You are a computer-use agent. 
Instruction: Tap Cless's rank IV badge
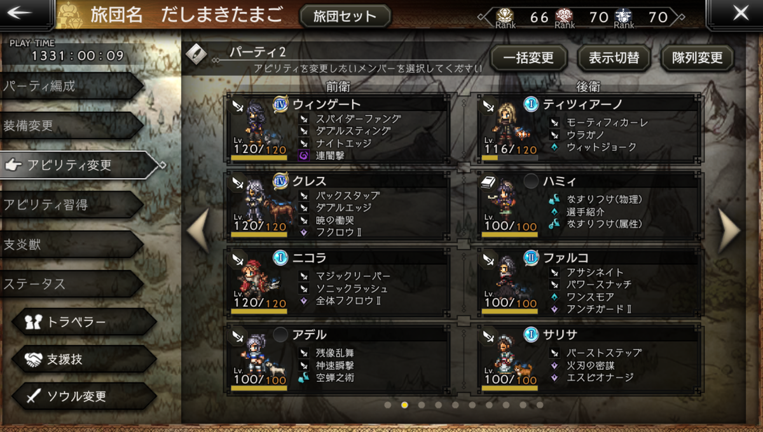coord(280,181)
